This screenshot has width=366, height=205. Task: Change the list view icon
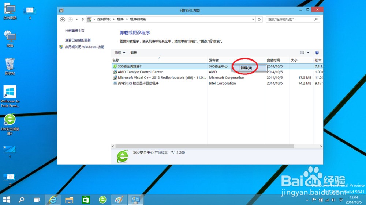pos(302,53)
